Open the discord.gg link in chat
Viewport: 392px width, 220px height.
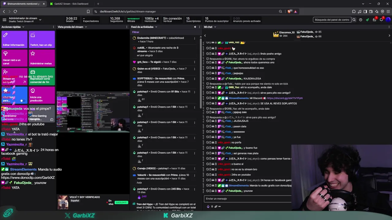[285, 98]
